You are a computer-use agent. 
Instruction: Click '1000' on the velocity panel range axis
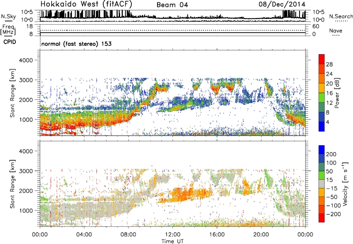click(26, 211)
